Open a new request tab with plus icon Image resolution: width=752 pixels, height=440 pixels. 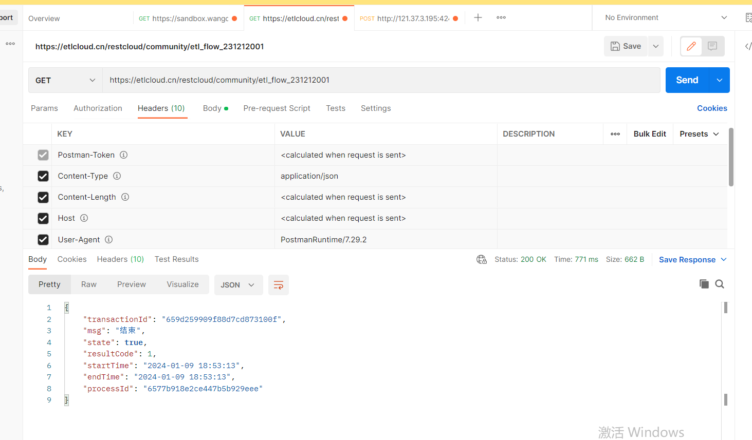click(x=478, y=17)
